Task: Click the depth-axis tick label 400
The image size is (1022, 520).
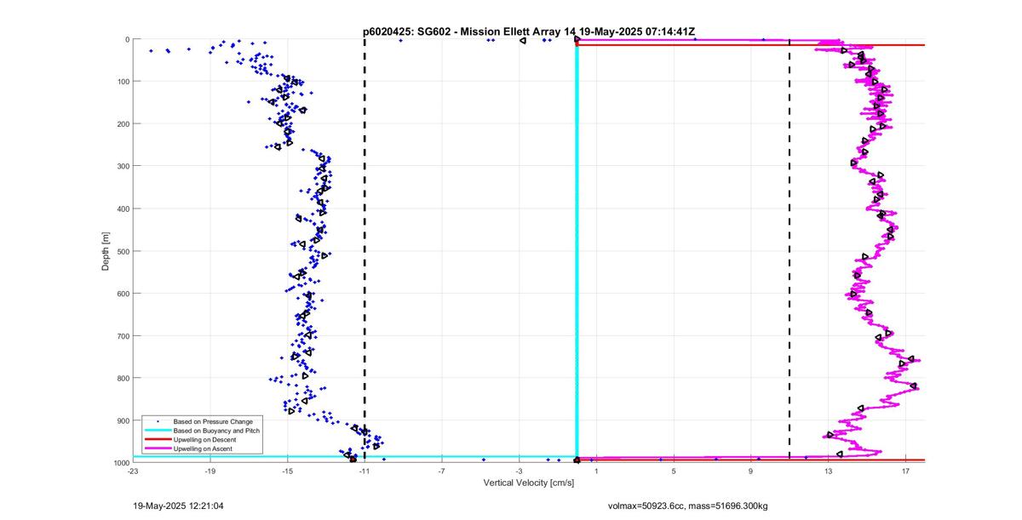Action: click(123, 209)
